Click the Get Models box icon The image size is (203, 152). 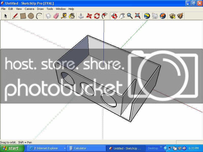pos(172,16)
